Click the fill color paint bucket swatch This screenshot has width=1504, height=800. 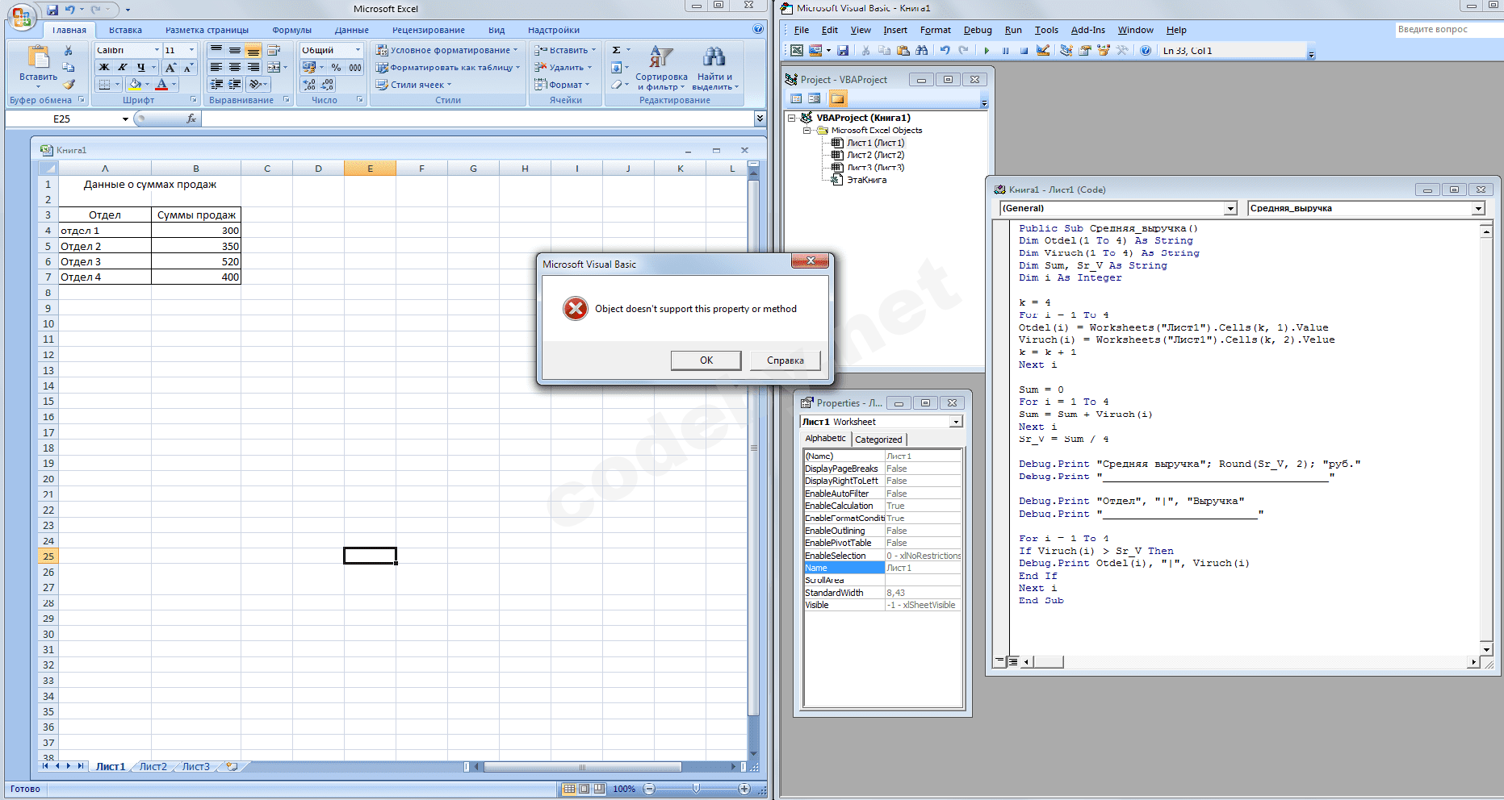tap(135, 84)
